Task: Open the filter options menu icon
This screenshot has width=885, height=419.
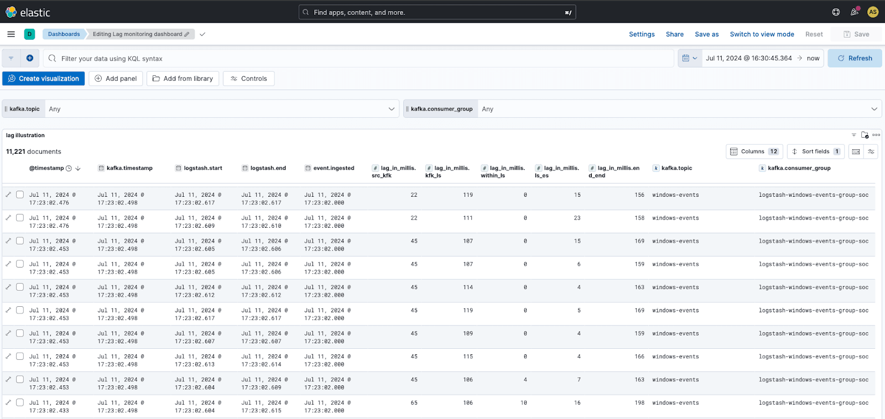Action: tap(11, 58)
